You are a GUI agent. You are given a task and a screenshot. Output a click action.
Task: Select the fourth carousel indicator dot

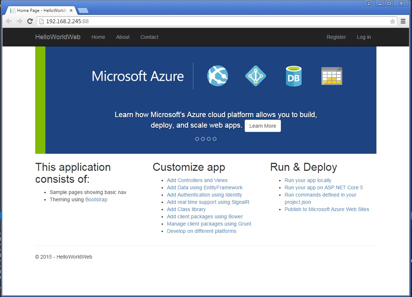[x=215, y=139]
